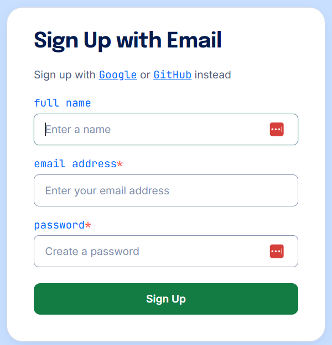Click the 'full name' field label

[x=63, y=103]
